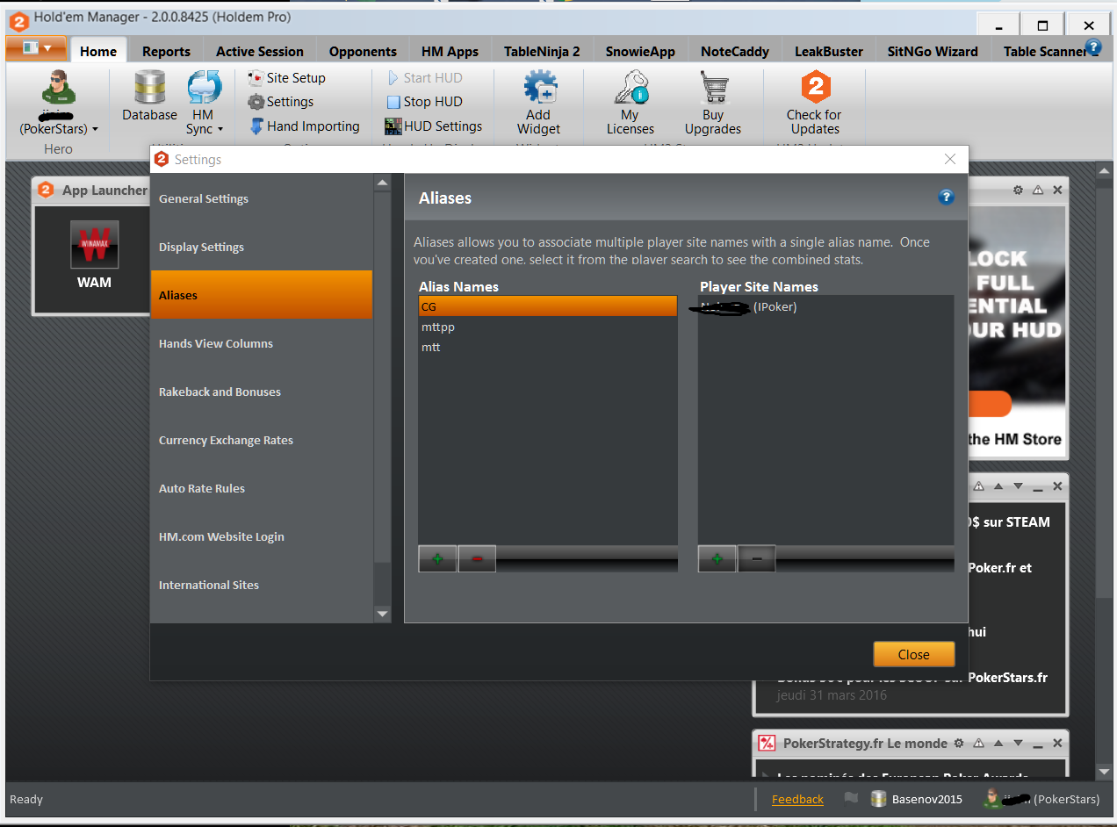Select alias name mttpp
1117x827 pixels.
coord(548,327)
